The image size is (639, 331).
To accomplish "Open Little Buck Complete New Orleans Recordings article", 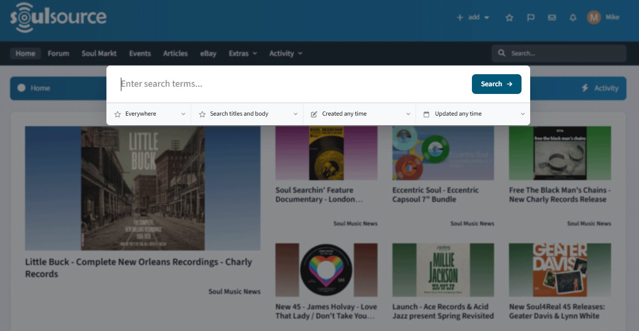I will click(x=139, y=268).
